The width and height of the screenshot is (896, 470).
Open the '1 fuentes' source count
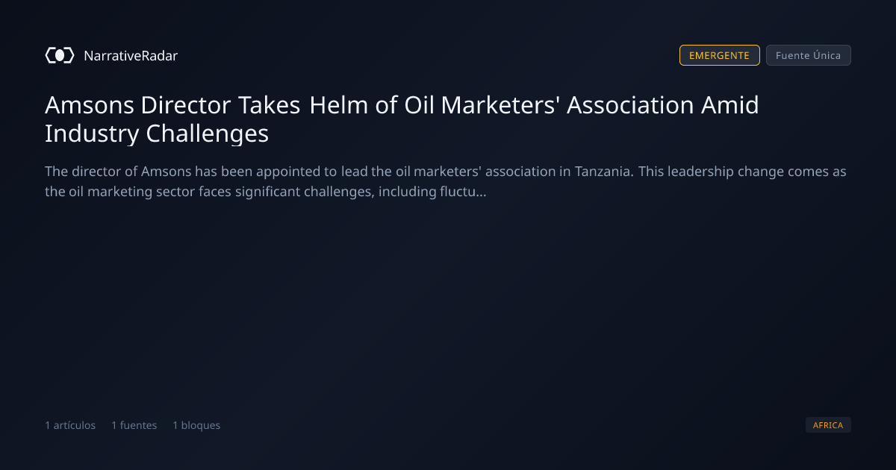pyautogui.click(x=134, y=425)
